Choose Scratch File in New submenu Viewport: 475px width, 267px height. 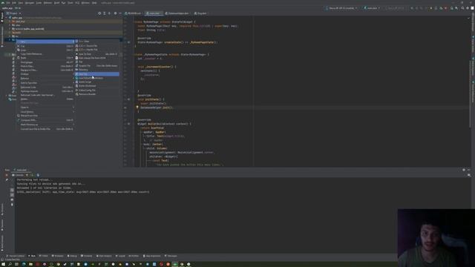click(97, 66)
